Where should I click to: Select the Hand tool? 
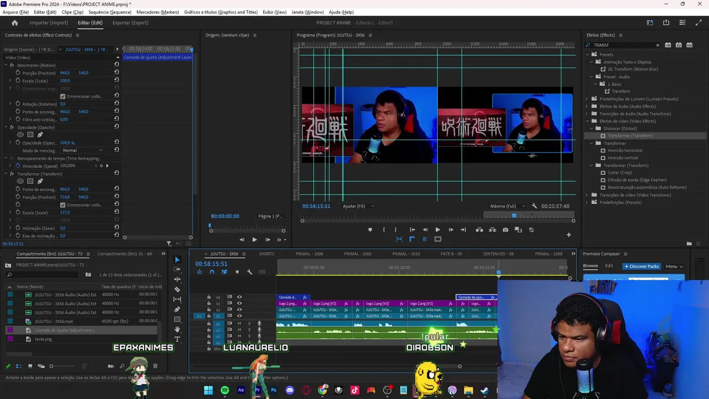tap(177, 329)
